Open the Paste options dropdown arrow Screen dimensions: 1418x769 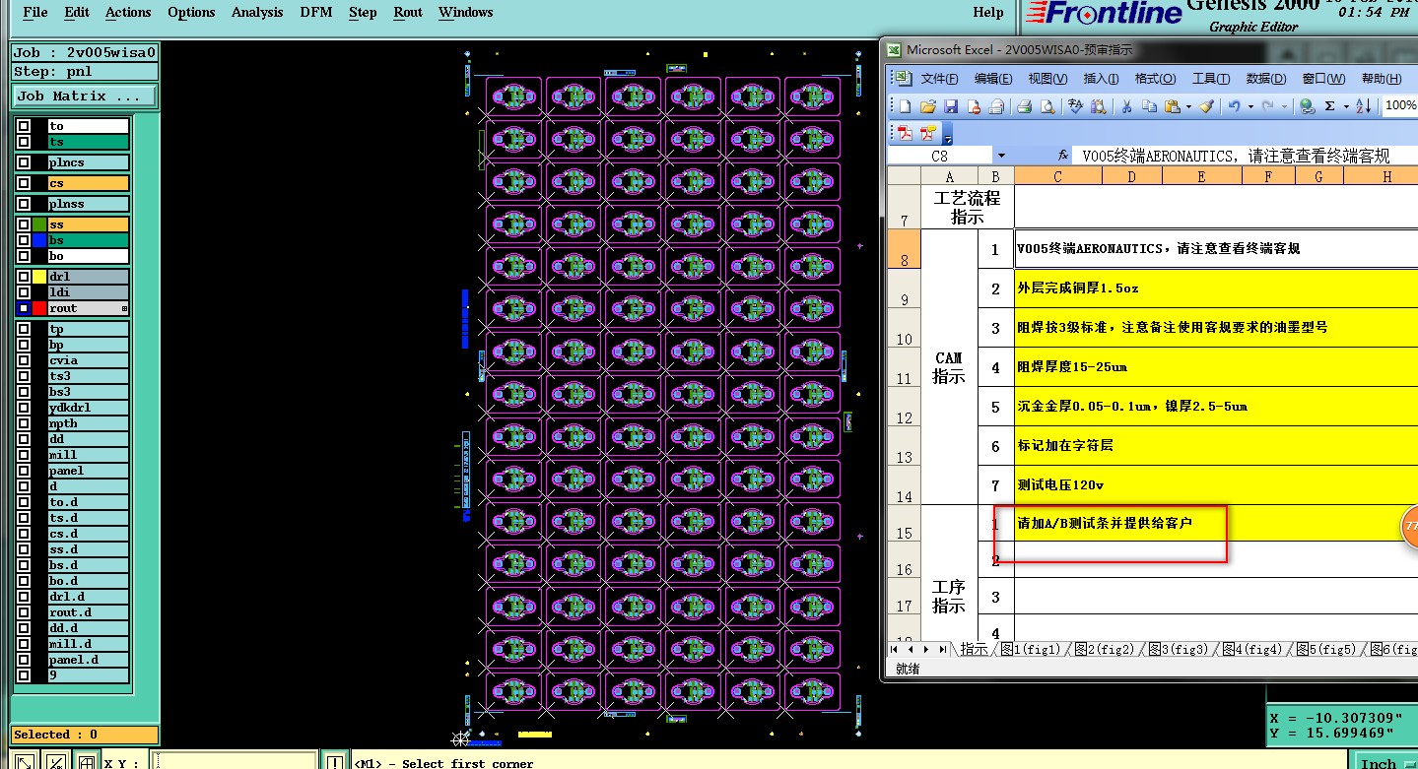click(1188, 106)
